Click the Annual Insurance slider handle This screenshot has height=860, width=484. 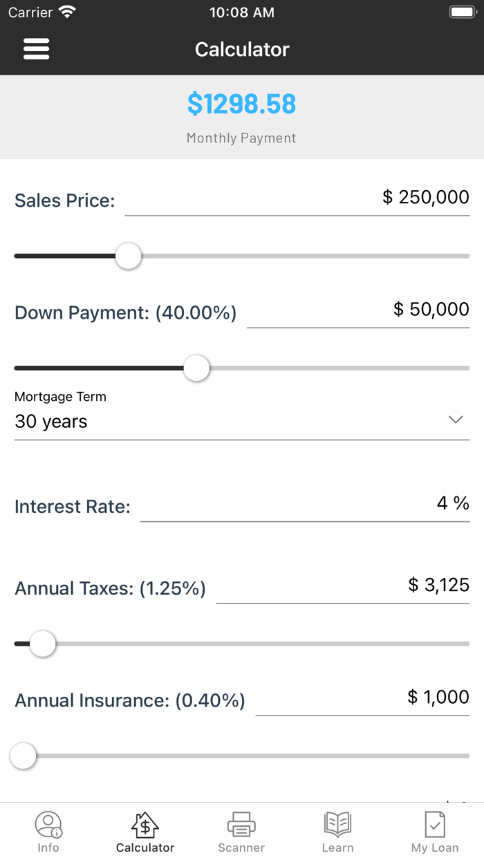(x=24, y=756)
